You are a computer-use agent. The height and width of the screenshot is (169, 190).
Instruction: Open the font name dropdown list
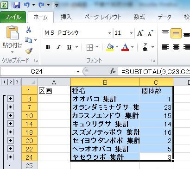coord(109,33)
